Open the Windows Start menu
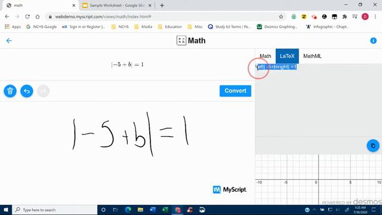The height and width of the screenshot is (215, 382). (x=6, y=210)
